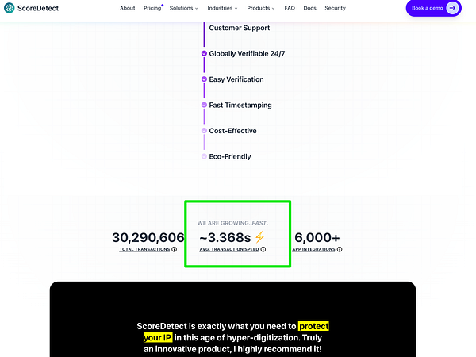This screenshot has height=357, width=476.
Task: Click info icon beside Avg. Transaction Speed
Action: pos(263,249)
